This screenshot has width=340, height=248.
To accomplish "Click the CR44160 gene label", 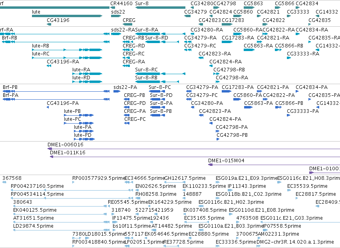I will tap(121, 4).
